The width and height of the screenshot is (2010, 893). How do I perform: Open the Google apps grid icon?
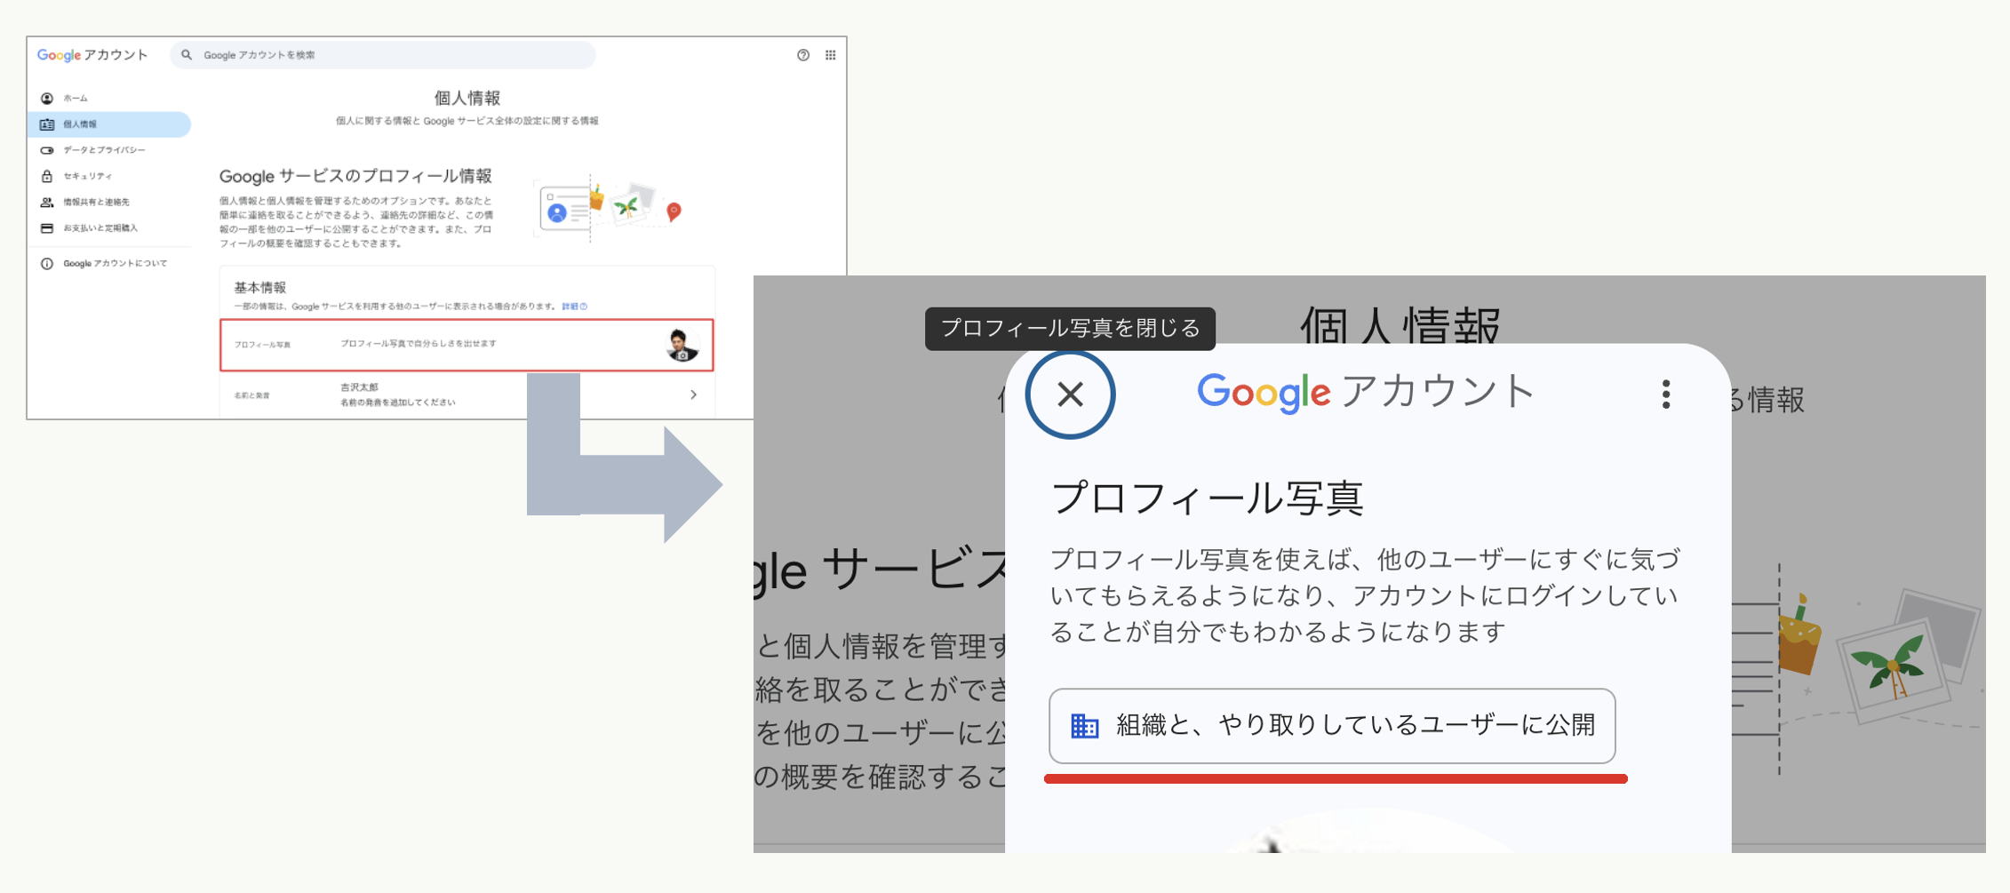click(830, 55)
